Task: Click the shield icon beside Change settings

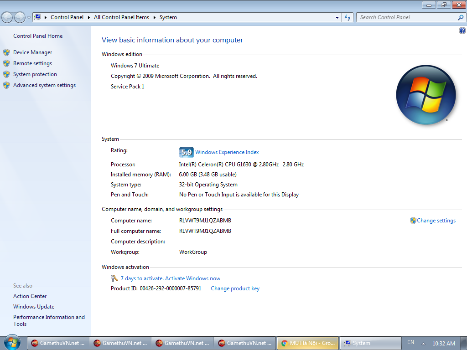Action: pos(413,221)
